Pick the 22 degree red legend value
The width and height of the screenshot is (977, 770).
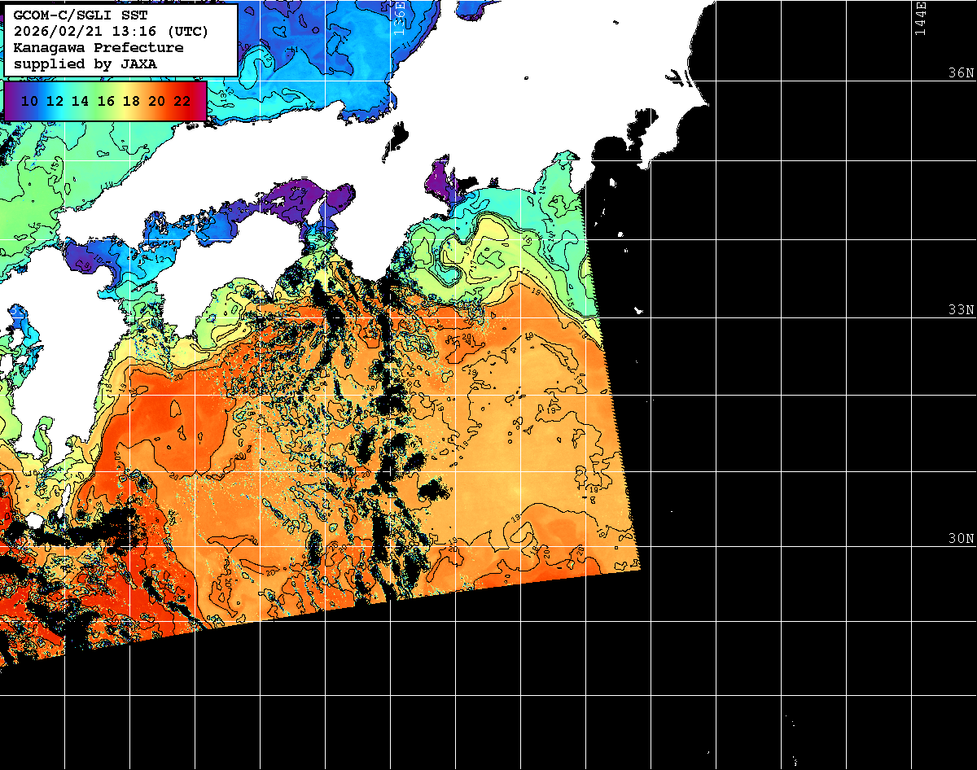coord(182,101)
